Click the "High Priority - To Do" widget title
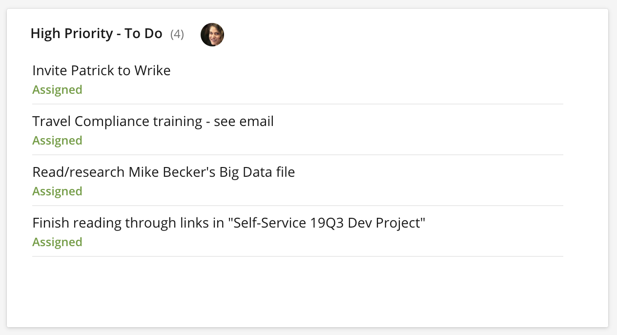This screenshot has width=617, height=335. point(96,34)
